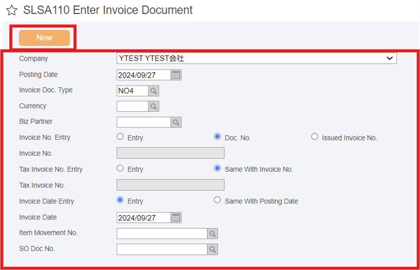Click the Item Movement No. search icon

212,233
